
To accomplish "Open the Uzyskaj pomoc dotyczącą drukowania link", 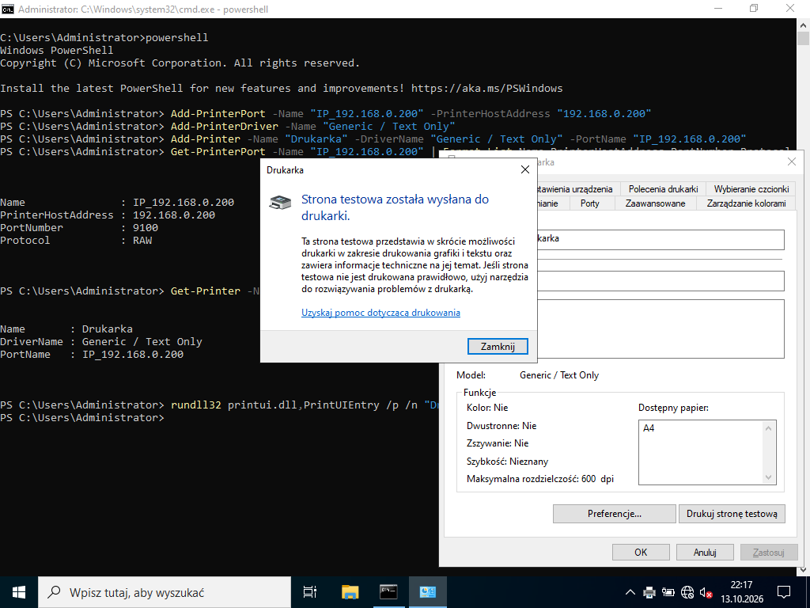I will (380, 312).
